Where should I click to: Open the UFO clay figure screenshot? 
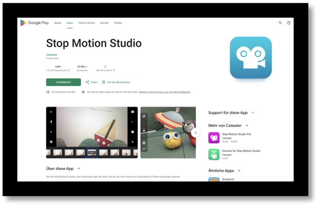pyautogui.click(x=168, y=132)
